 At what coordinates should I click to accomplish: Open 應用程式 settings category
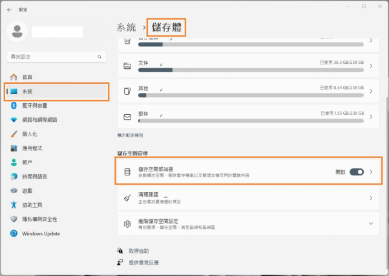(32, 148)
